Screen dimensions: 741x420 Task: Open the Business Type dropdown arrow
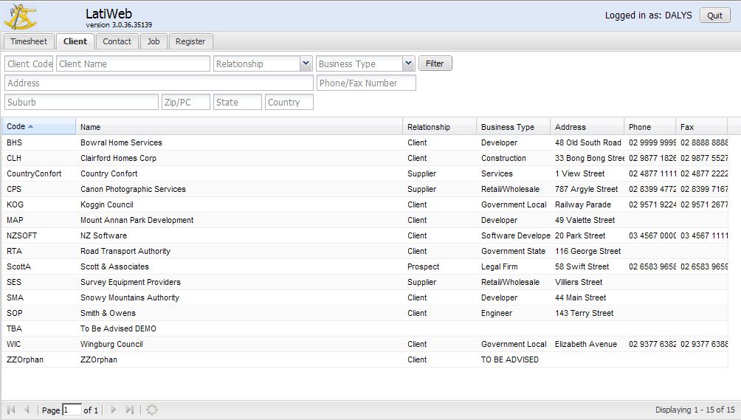[x=408, y=64]
